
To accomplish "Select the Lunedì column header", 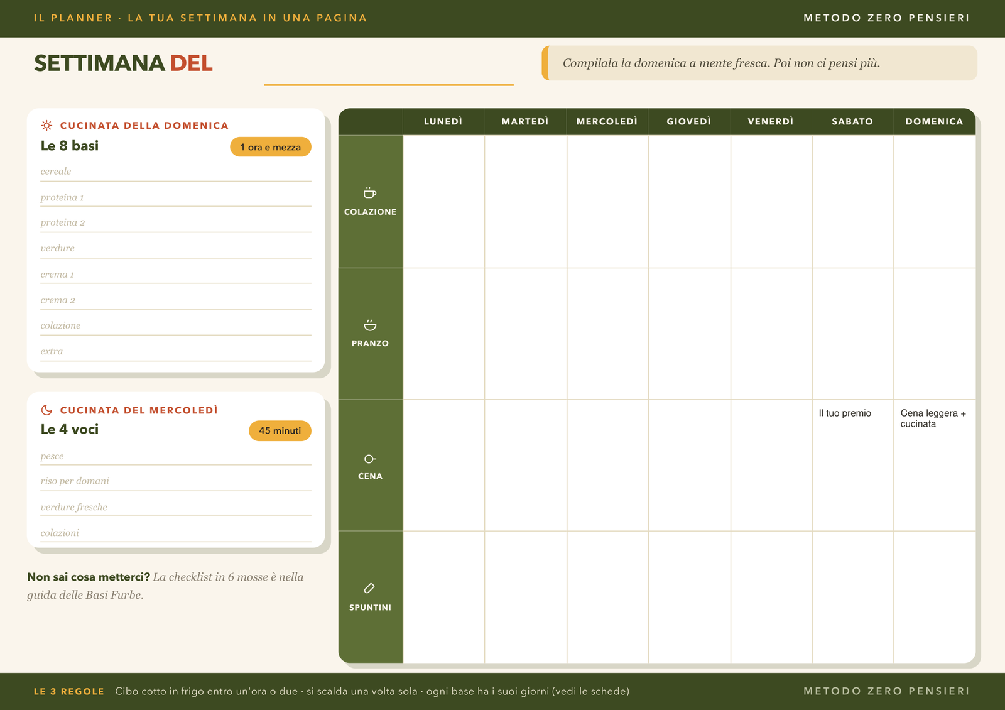I will [443, 121].
